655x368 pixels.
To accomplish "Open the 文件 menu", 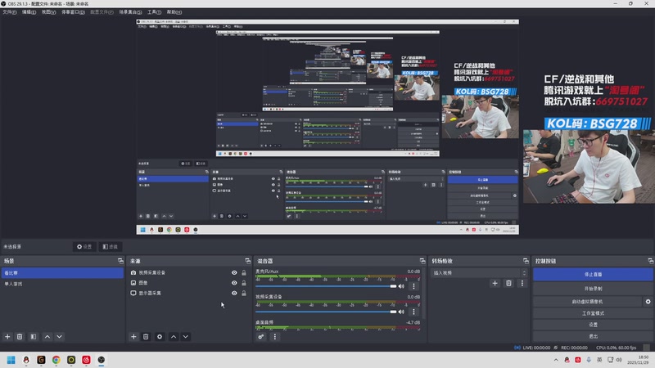I will pos(9,12).
